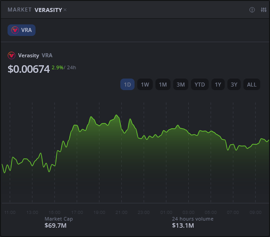This screenshot has height=237, width=270.
Task: Click the 11:00 time axis label
Action: [10, 213]
